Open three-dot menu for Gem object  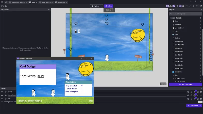tap(201, 35)
